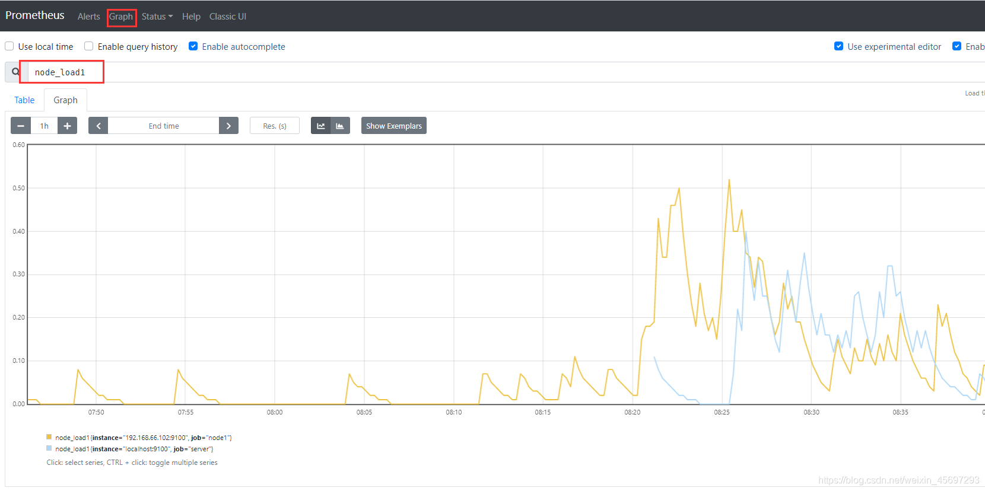The image size is (985, 491).
Task: Open Graph in the top navigation bar
Action: click(121, 17)
